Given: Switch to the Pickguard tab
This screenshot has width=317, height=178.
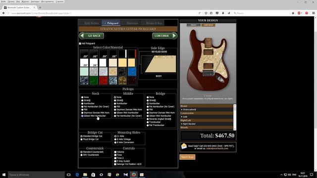Looking at the screenshot, I should point(111,23).
